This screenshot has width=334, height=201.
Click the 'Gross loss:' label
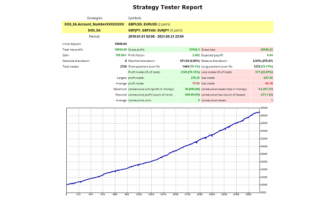(x=208, y=50)
